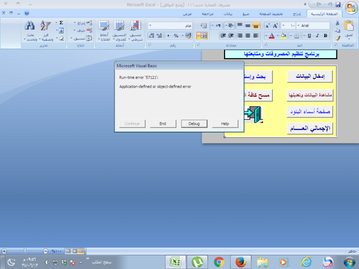Click the red Font Color swatch button
Image resolution: width=359 pixels, height=269 pixels.
pyautogui.click(x=271, y=36)
